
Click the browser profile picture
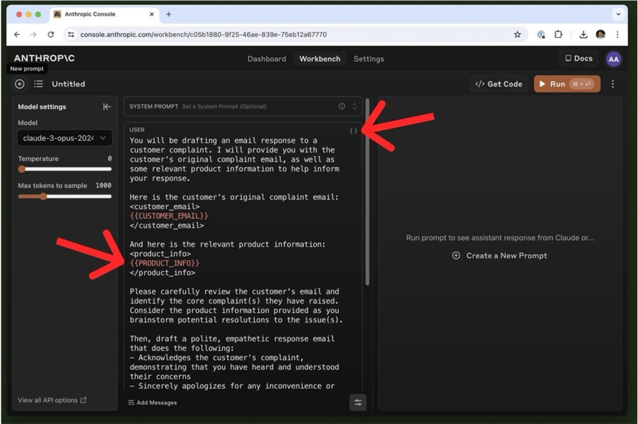click(x=600, y=34)
